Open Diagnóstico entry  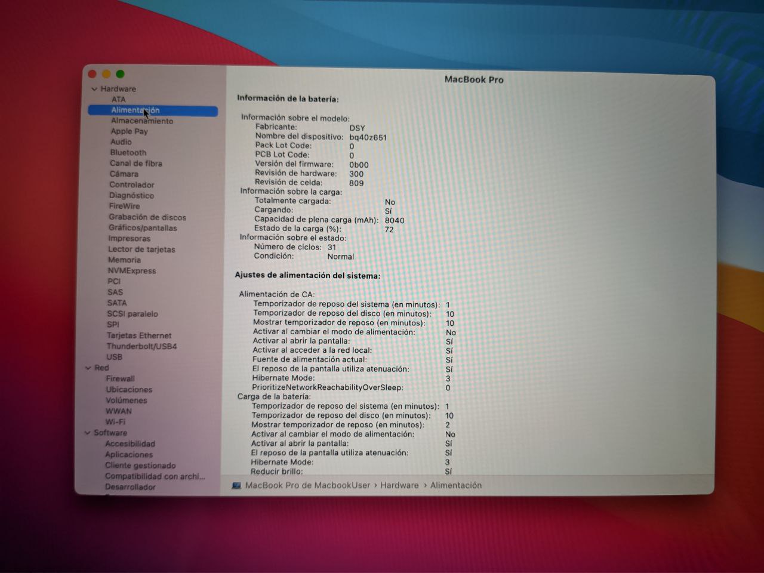coord(131,196)
